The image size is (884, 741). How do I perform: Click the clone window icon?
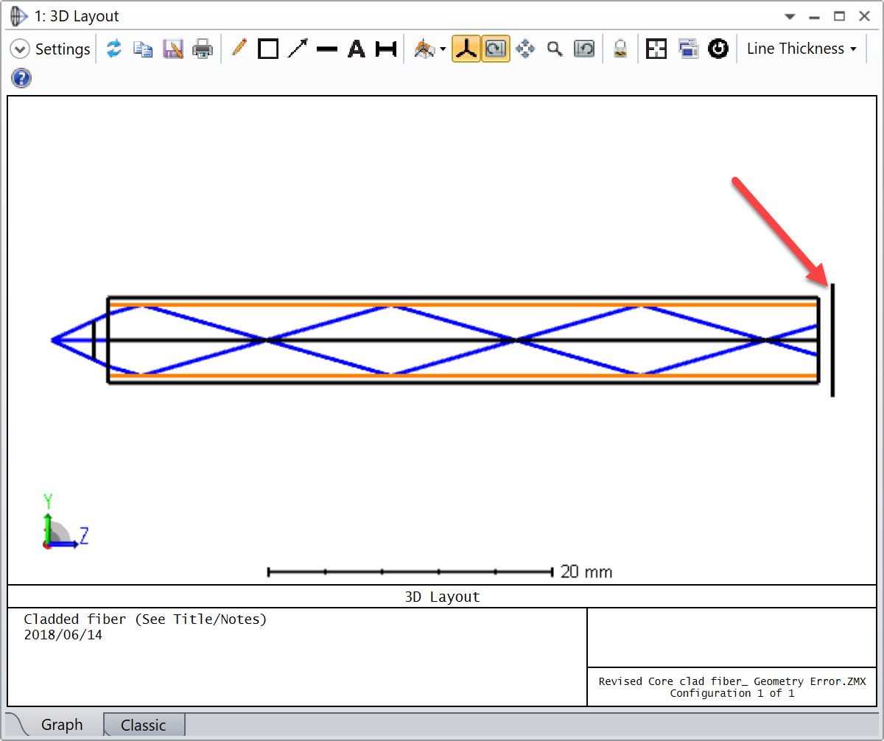point(688,49)
